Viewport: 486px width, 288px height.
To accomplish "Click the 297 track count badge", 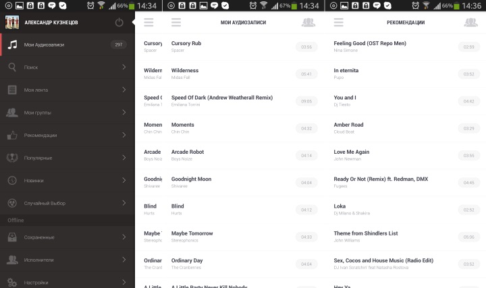I will coord(119,45).
